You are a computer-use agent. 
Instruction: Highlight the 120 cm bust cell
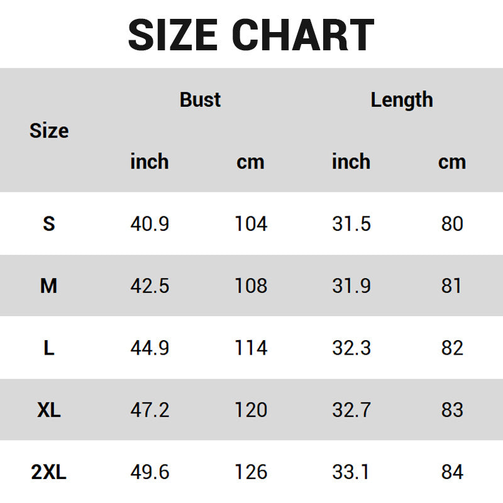[x=251, y=410]
